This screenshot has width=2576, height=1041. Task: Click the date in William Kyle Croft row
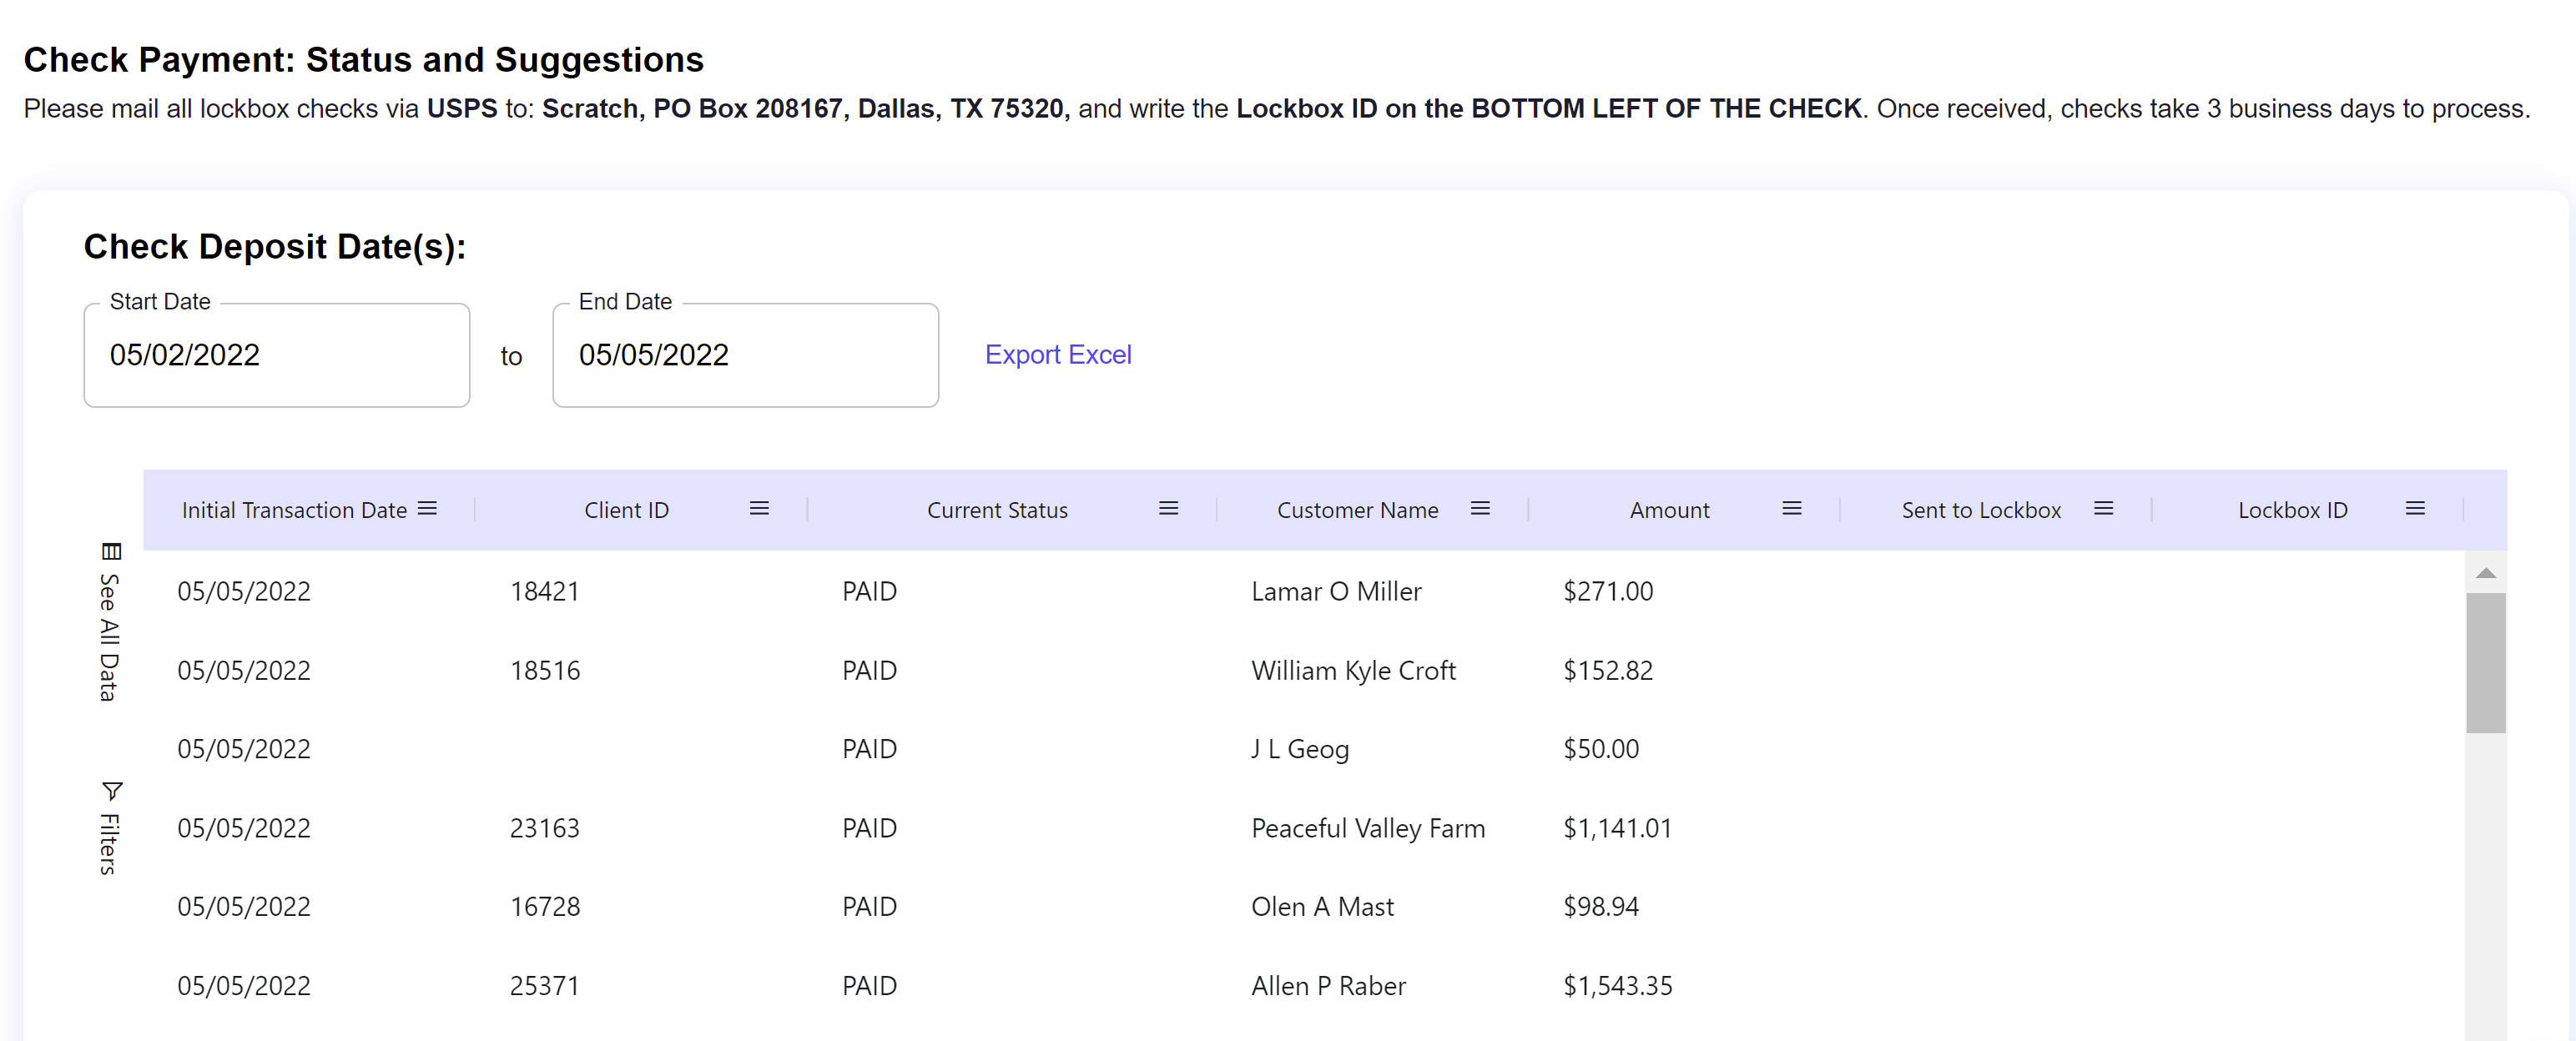pos(244,670)
